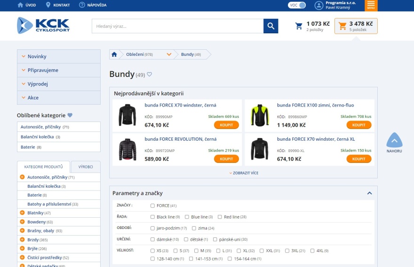The height and width of the screenshot is (267, 414).
Task: Open black-fluo X100 jacket thumbnail
Action: [x=260, y=115]
